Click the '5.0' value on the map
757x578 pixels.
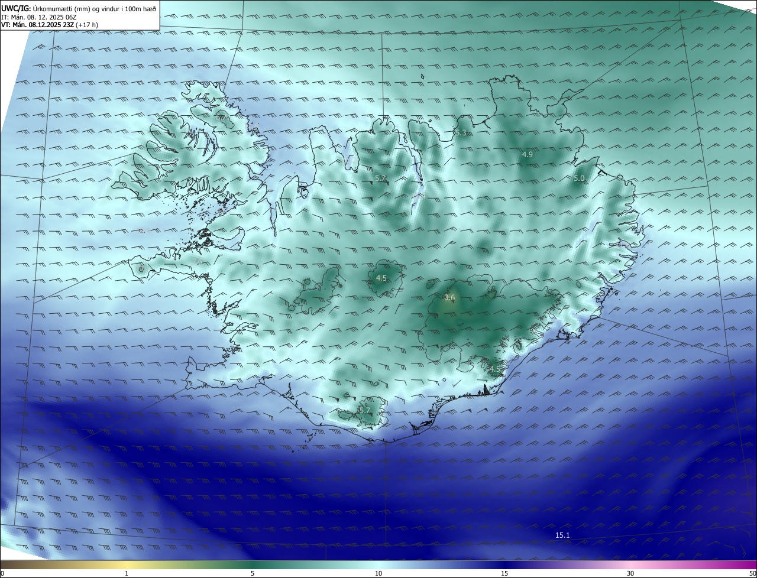click(x=579, y=178)
